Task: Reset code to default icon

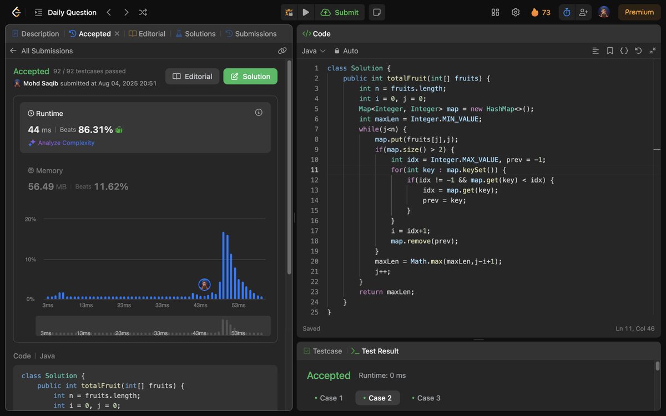Action: [638, 50]
